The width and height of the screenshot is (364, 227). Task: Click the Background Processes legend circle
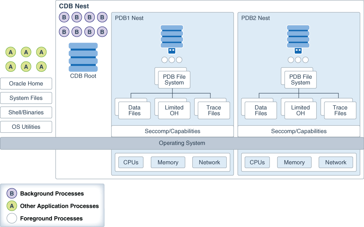click(x=12, y=193)
